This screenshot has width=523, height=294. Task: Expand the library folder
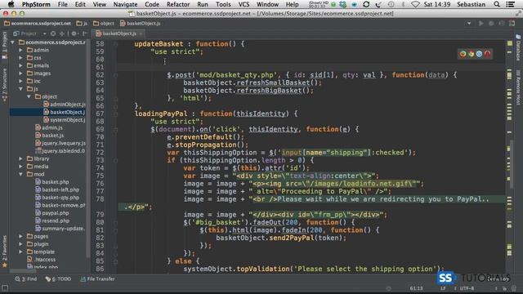[20, 158]
